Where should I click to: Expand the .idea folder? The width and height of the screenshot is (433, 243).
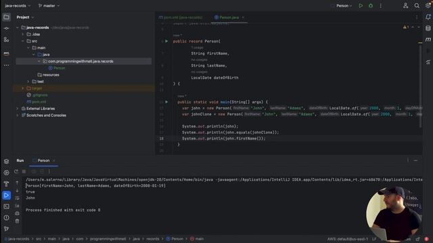pos(22,34)
